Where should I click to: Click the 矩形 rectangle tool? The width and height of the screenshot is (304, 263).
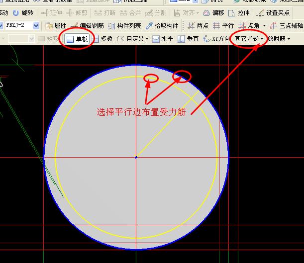pyautogui.click(x=48, y=39)
